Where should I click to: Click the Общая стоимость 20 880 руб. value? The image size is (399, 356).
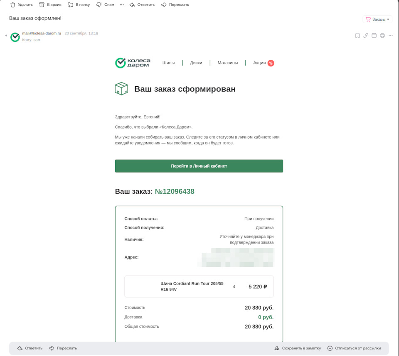[x=259, y=327]
